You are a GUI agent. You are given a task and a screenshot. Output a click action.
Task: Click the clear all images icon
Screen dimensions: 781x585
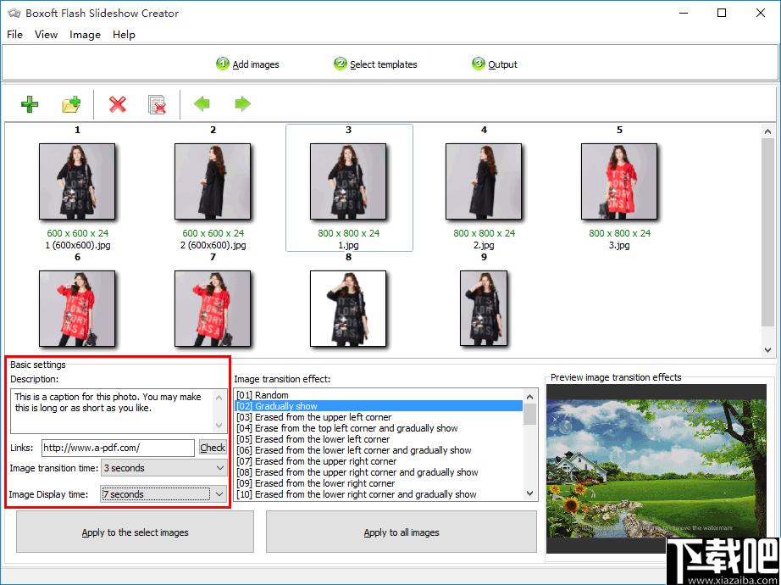(x=157, y=104)
